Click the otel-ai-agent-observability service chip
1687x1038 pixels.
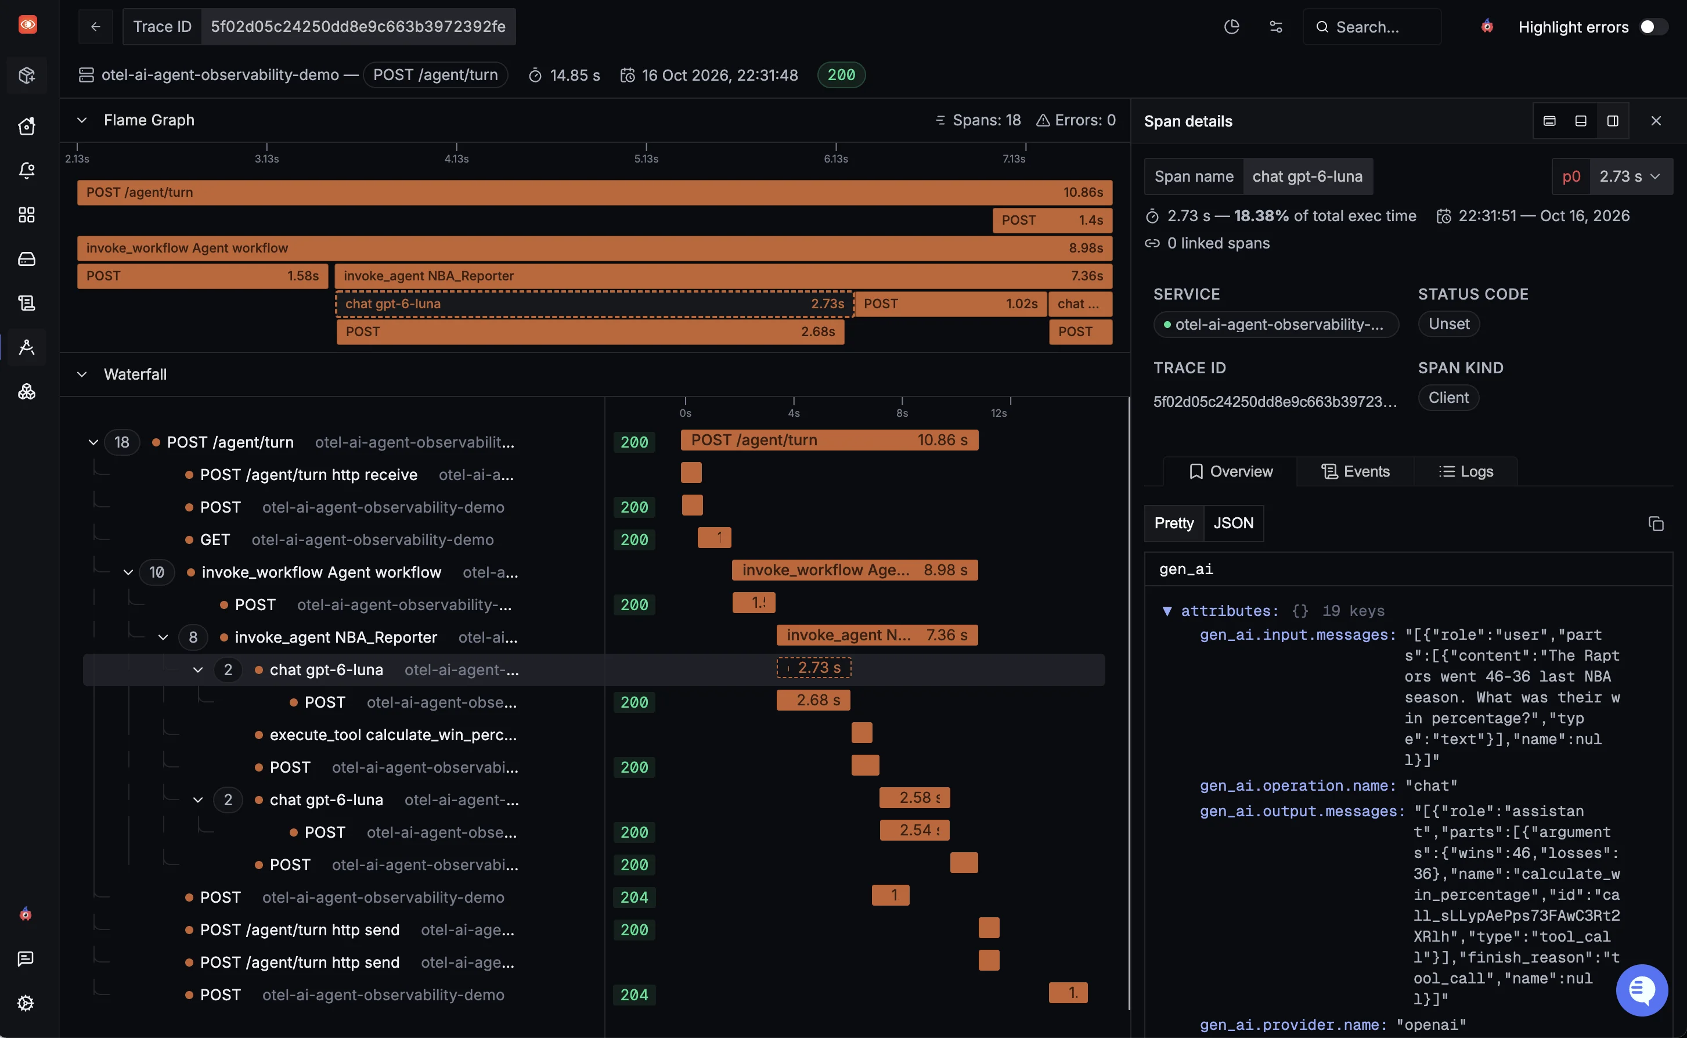(1276, 324)
